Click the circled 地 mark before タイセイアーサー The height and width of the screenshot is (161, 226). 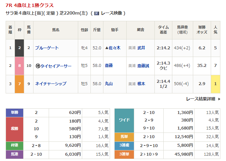point(38,66)
